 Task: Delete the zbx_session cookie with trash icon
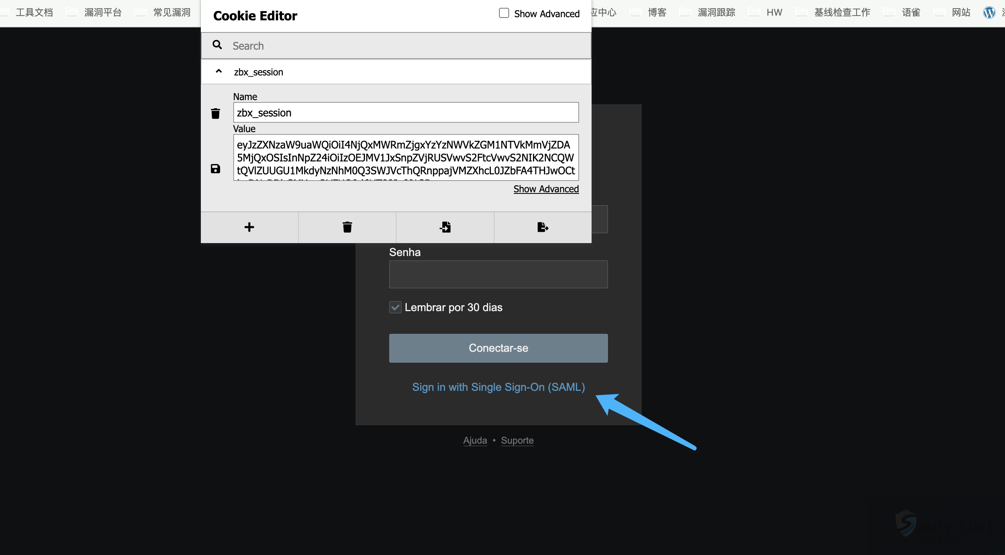coord(215,113)
